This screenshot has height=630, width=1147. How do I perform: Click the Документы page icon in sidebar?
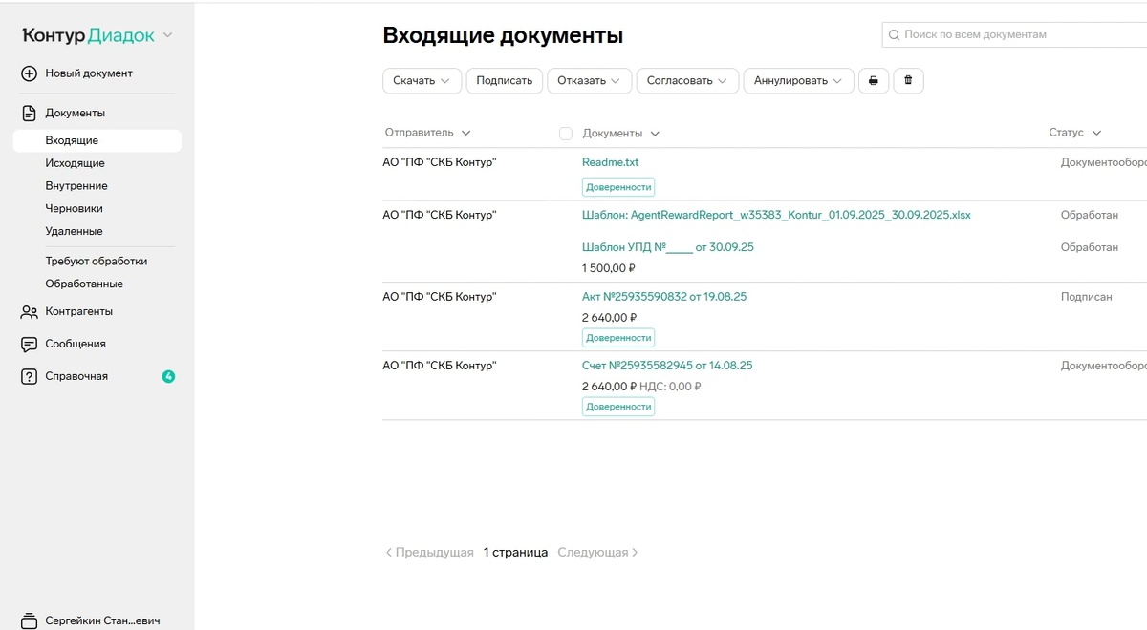tap(29, 113)
